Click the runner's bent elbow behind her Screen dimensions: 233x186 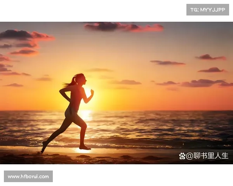(x=61, y=93)
